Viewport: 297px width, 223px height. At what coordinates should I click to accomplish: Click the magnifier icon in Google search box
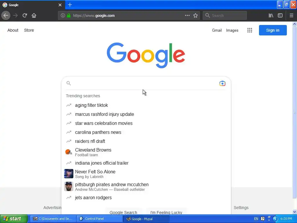coord(68,83)
